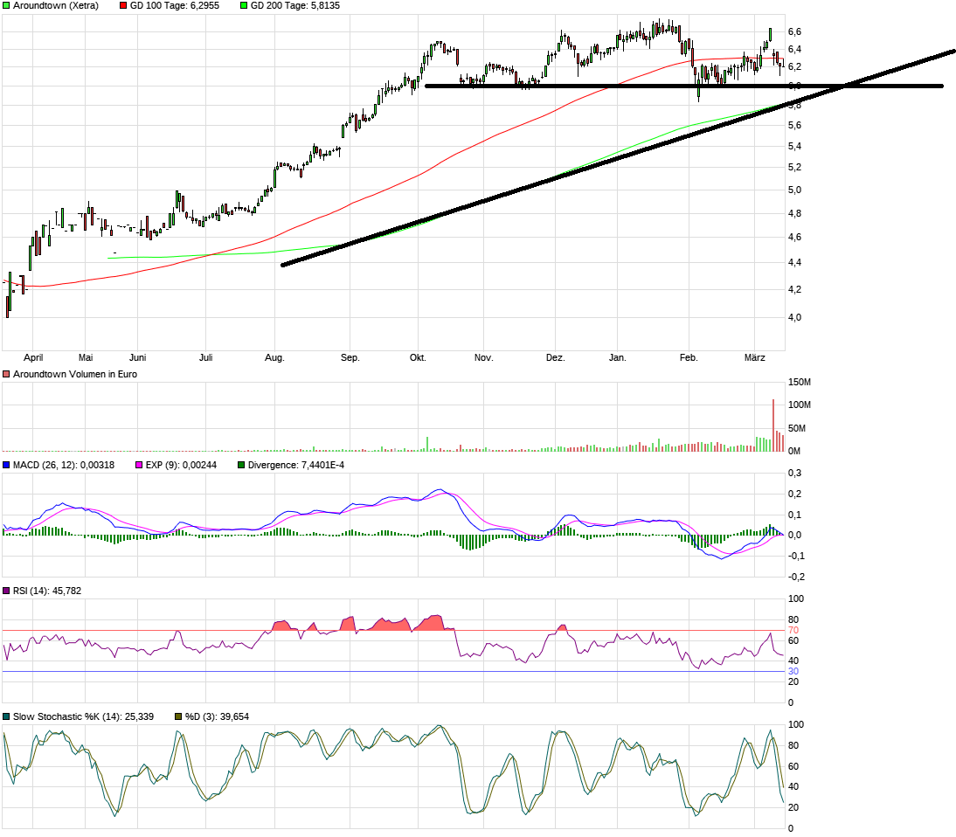Click the green GD 200 Tage legend swatch
956x837 pixels.
pyautogui.click(x=244, y=5)
